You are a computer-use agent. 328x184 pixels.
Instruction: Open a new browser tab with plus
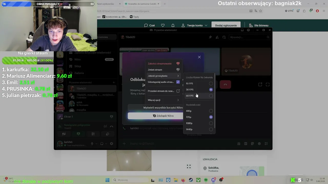click(x=165, y=4)
